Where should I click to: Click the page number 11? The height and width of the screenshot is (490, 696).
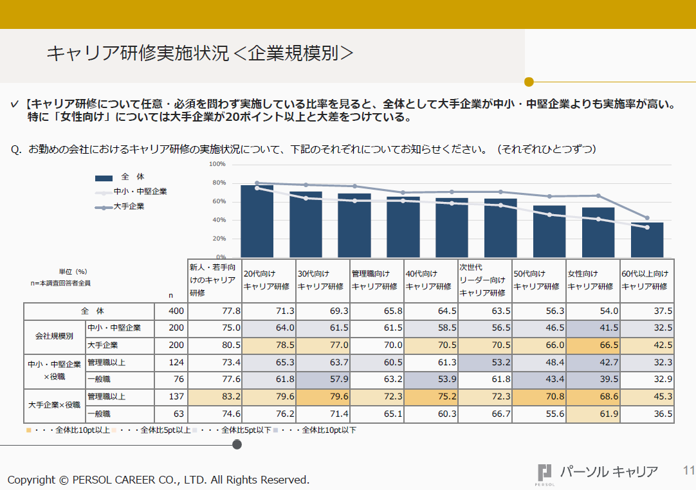tap(688, 471)
